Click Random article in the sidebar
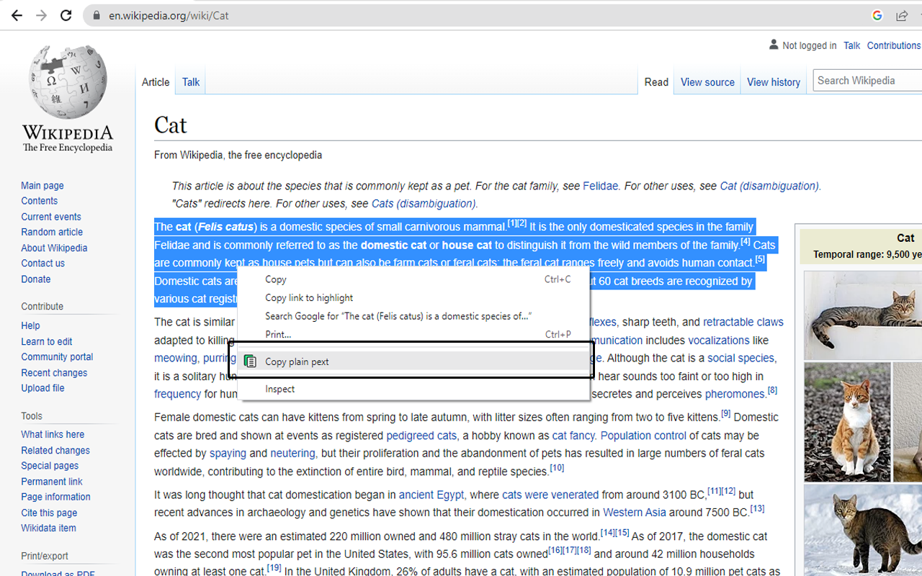The height and width of the screenshot is (576, 922). tap(51, 232)
